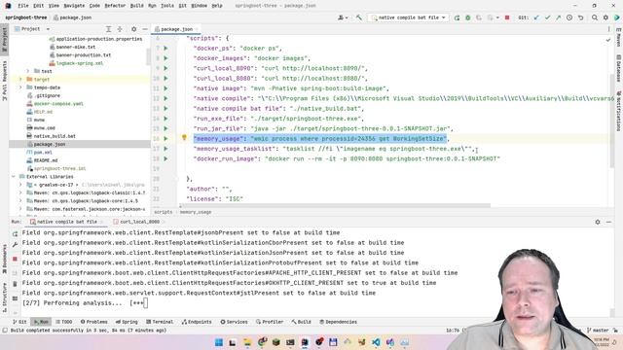623x350 pixels.
Task: Open IDE settings gear in the main toolbar
Action: tap(605, 17)
